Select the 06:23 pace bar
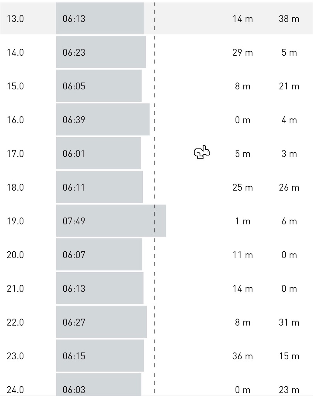313x396 pixels. click(x=101, y=52)
